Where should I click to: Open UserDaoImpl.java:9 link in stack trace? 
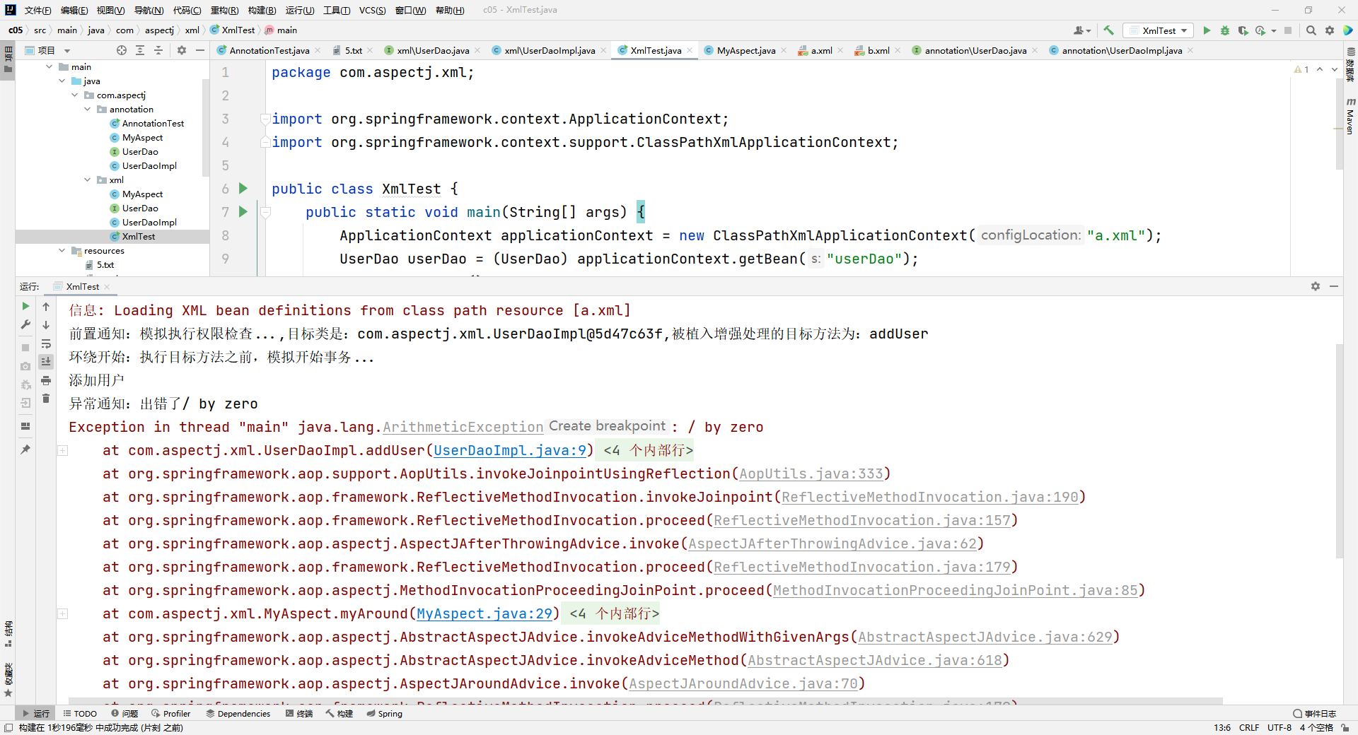pos(510,450)
